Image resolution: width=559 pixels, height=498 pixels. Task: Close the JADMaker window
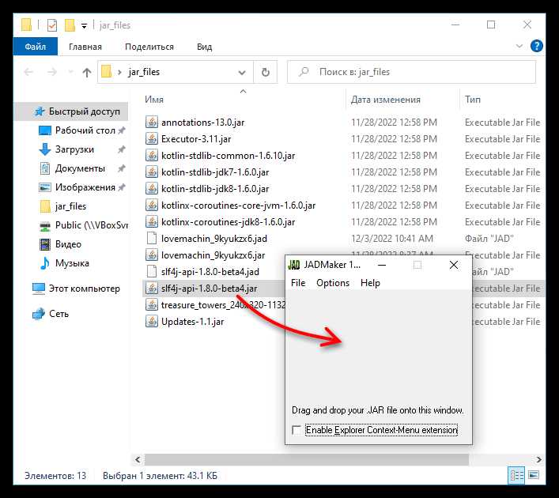click(x=454, y=265)
